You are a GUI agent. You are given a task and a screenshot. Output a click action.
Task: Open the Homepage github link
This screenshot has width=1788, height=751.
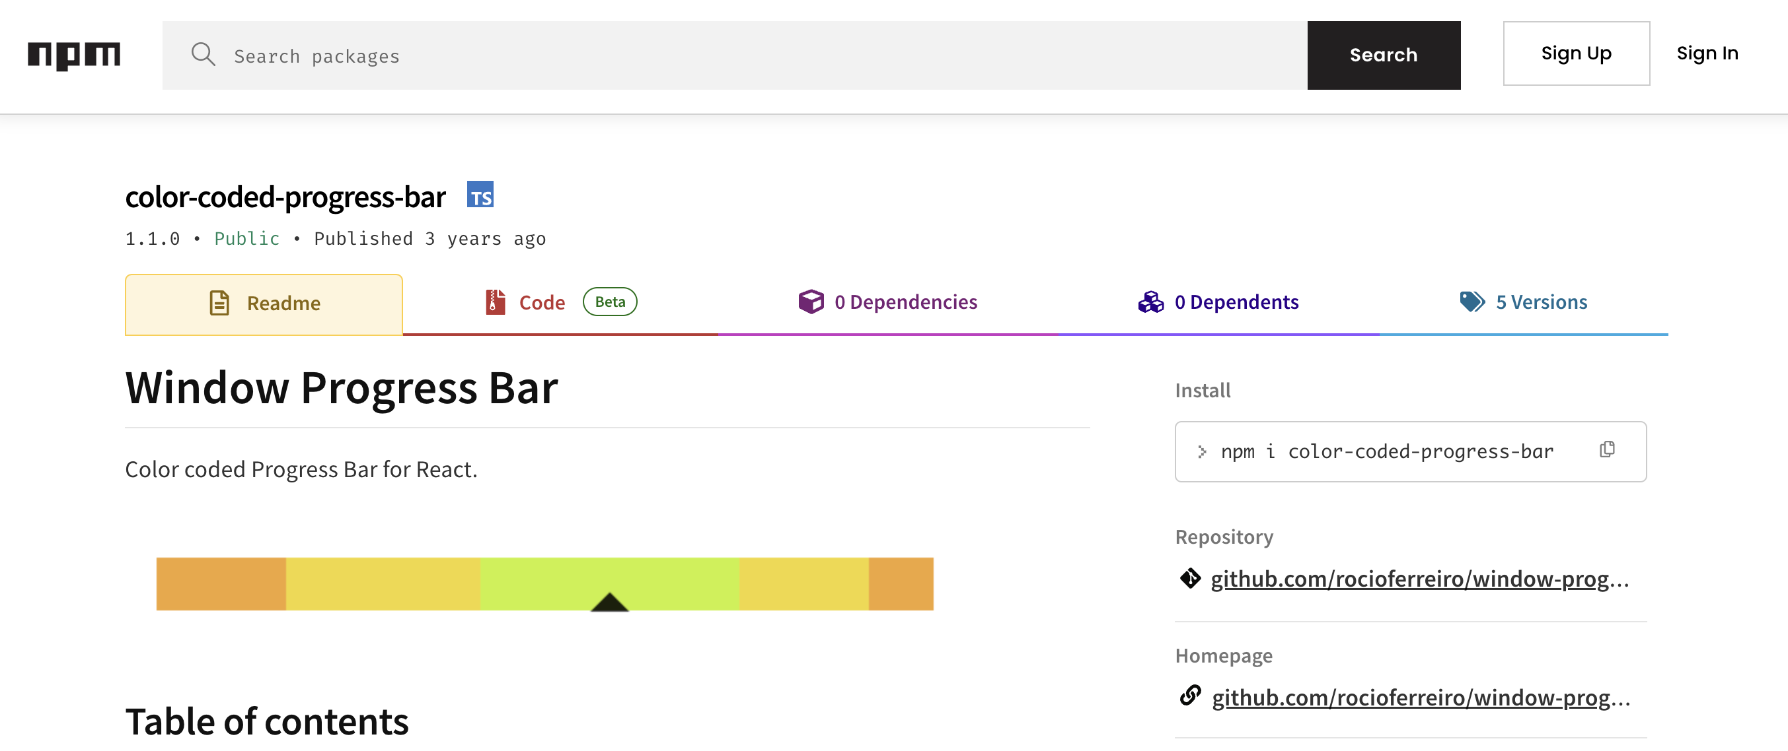pos(1420,697)
